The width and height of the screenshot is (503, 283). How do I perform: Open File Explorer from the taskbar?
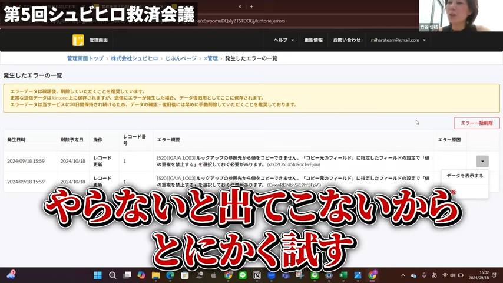156,275
